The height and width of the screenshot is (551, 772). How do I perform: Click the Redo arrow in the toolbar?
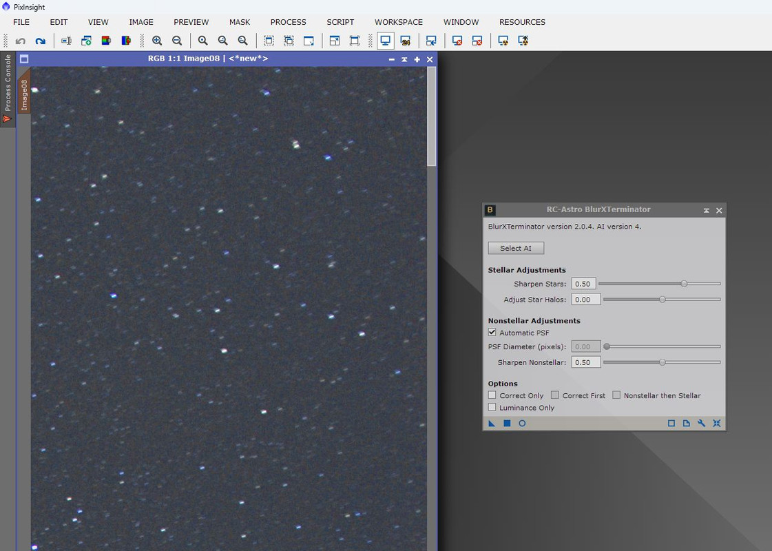pos(41,41)
